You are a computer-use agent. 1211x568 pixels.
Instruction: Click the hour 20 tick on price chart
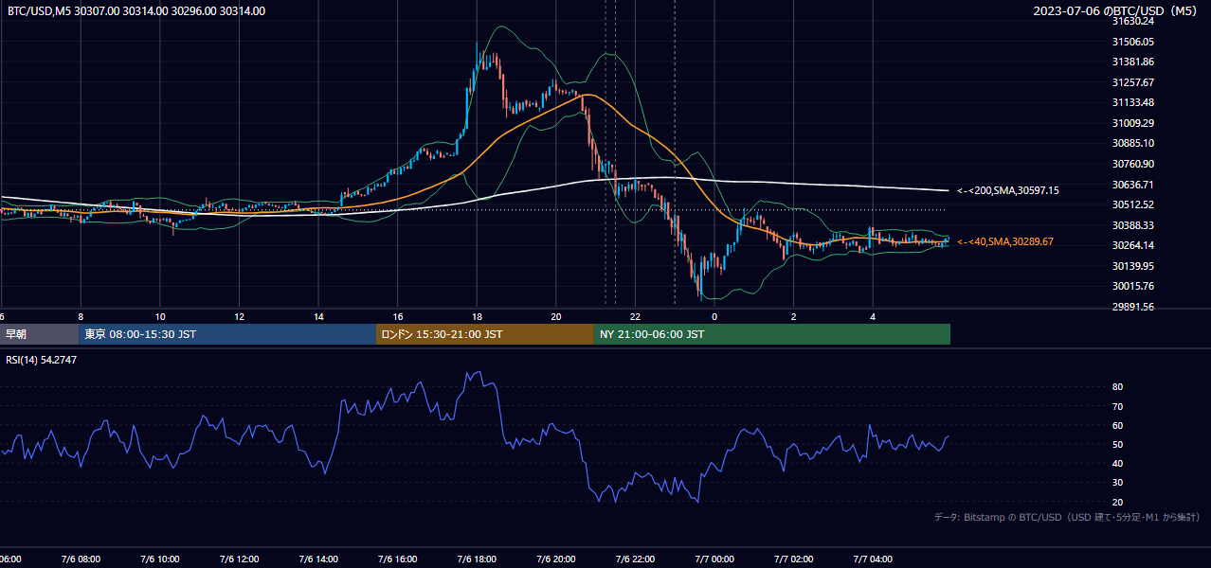(x=556, y=316)
